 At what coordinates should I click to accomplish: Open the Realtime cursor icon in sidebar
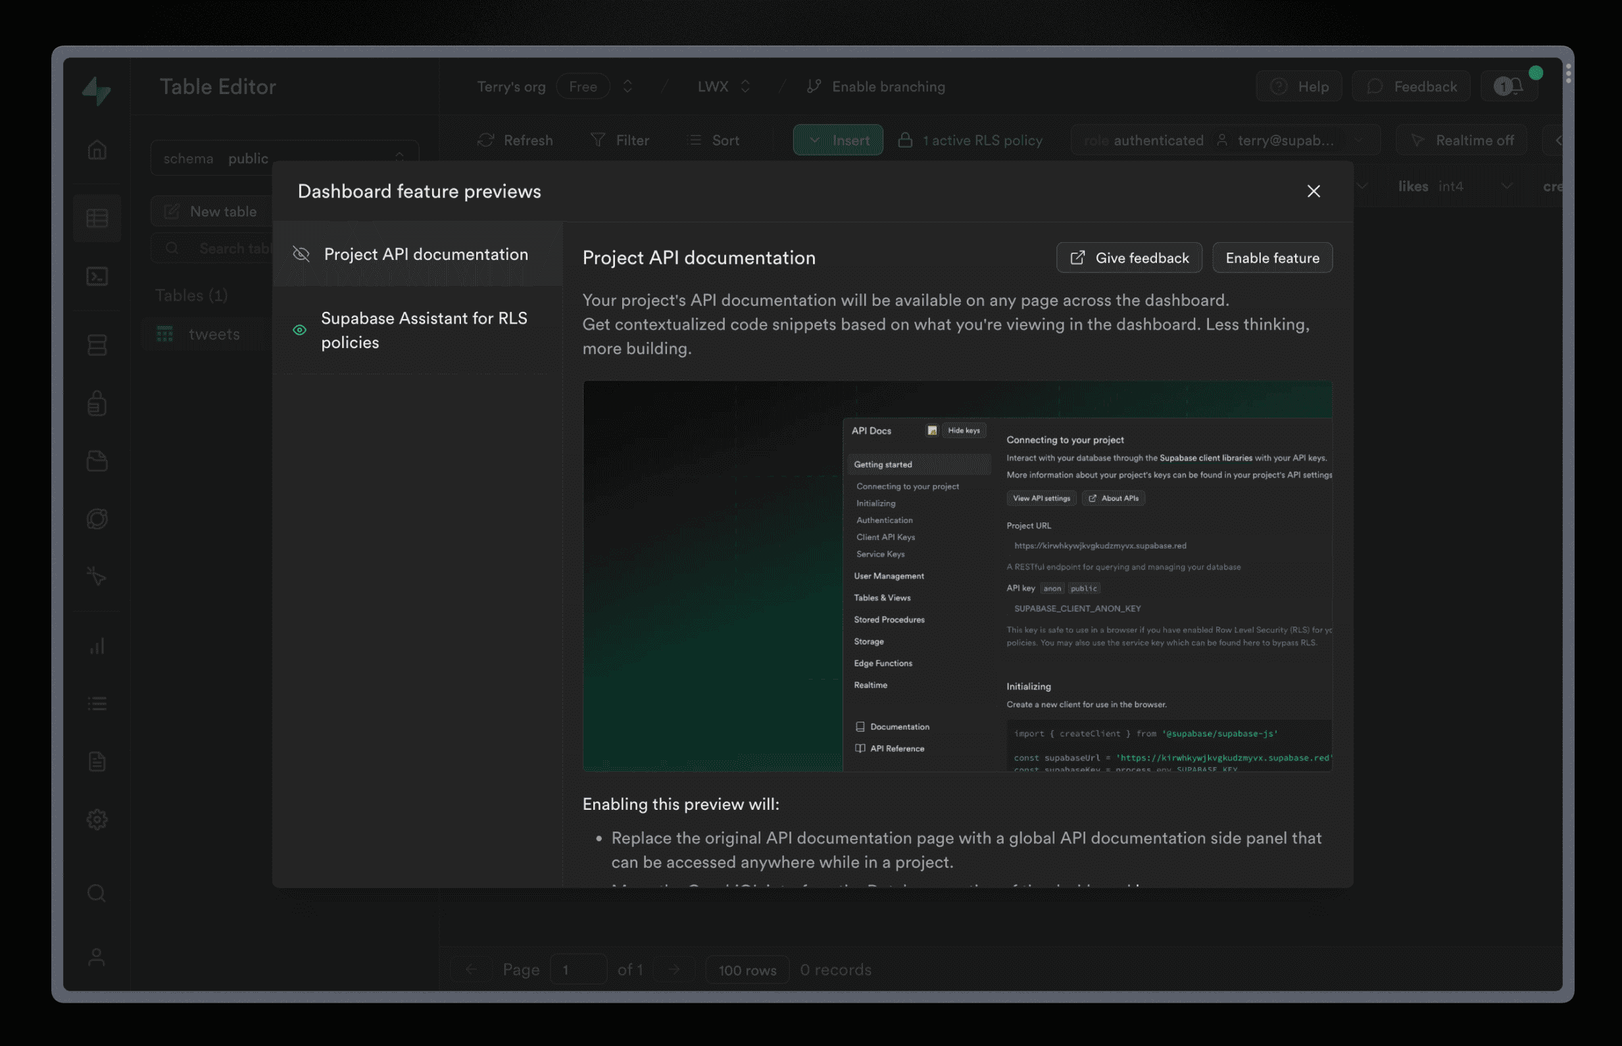coord(97,577)
